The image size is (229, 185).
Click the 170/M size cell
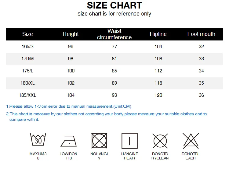pyautogui.click(x=27, y=59)
